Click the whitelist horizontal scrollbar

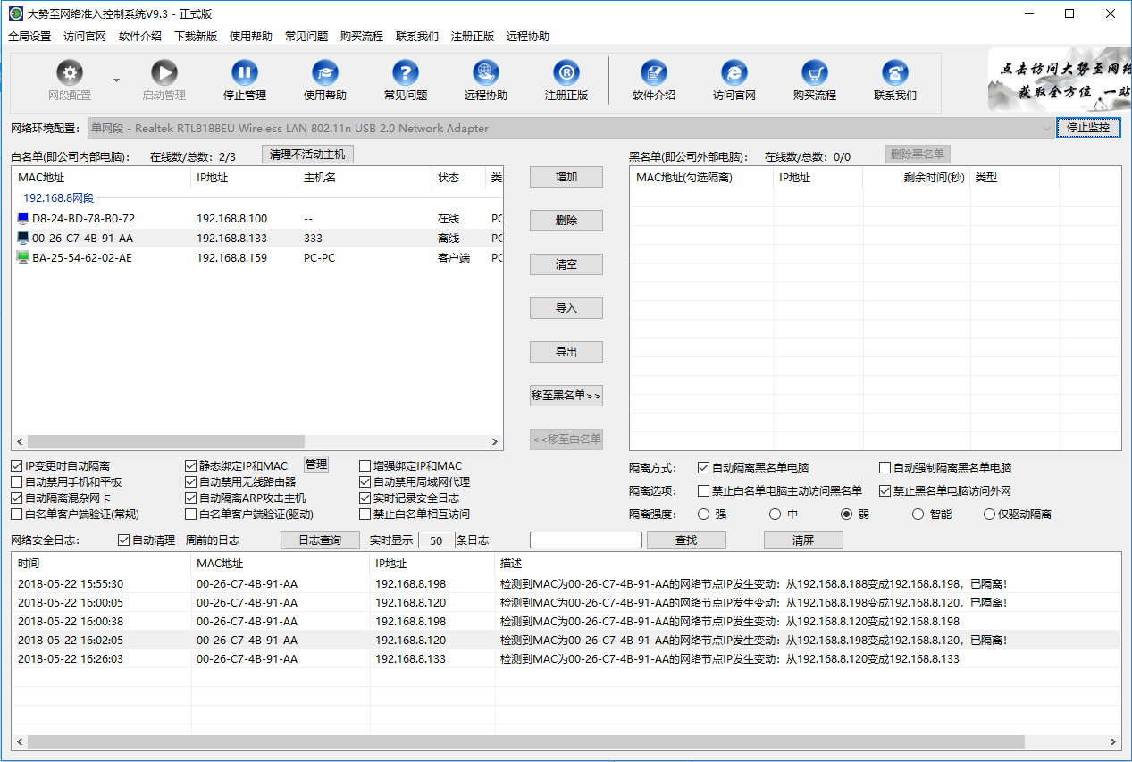tap(166, 442)
